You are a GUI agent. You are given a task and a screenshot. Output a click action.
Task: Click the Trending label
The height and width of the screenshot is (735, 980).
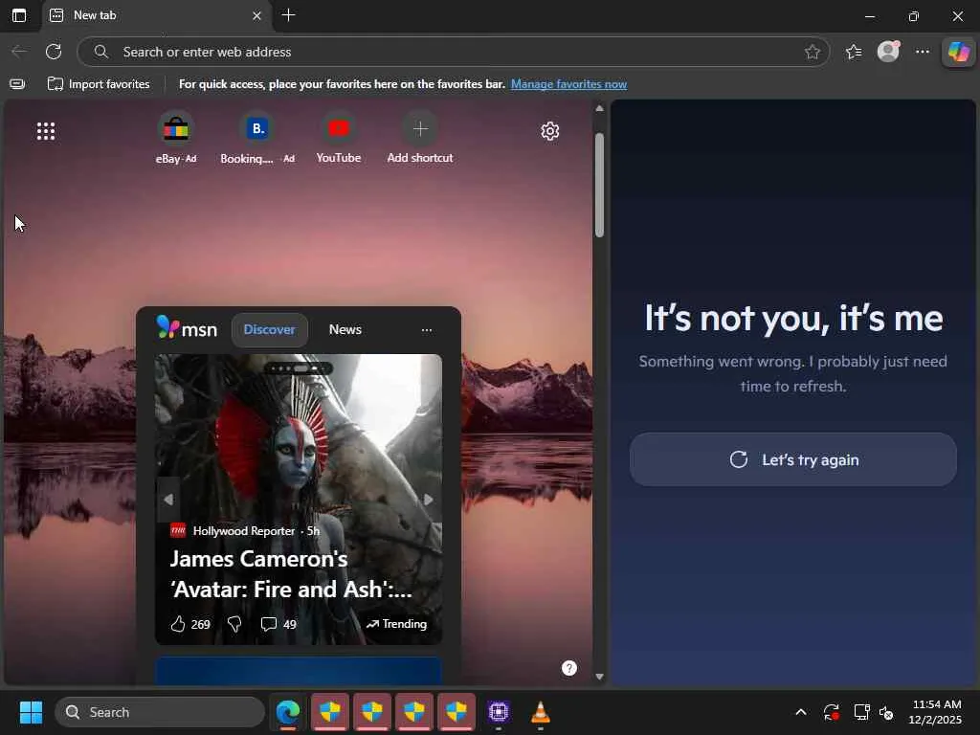tap(396, 624)
